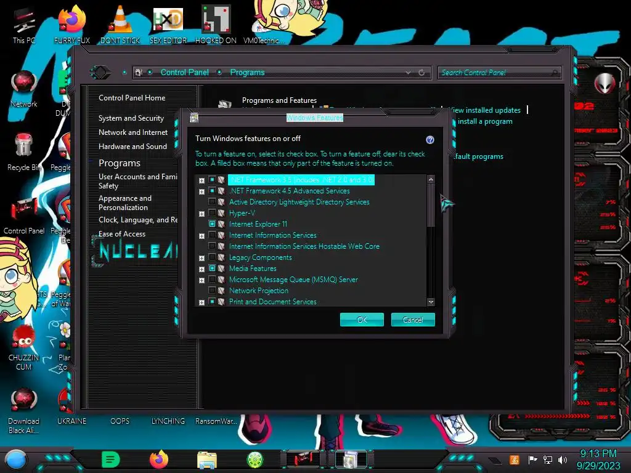
Task: Open File Explorer from the taskbar
Action: pyautogui.click(x=207, y=460)
